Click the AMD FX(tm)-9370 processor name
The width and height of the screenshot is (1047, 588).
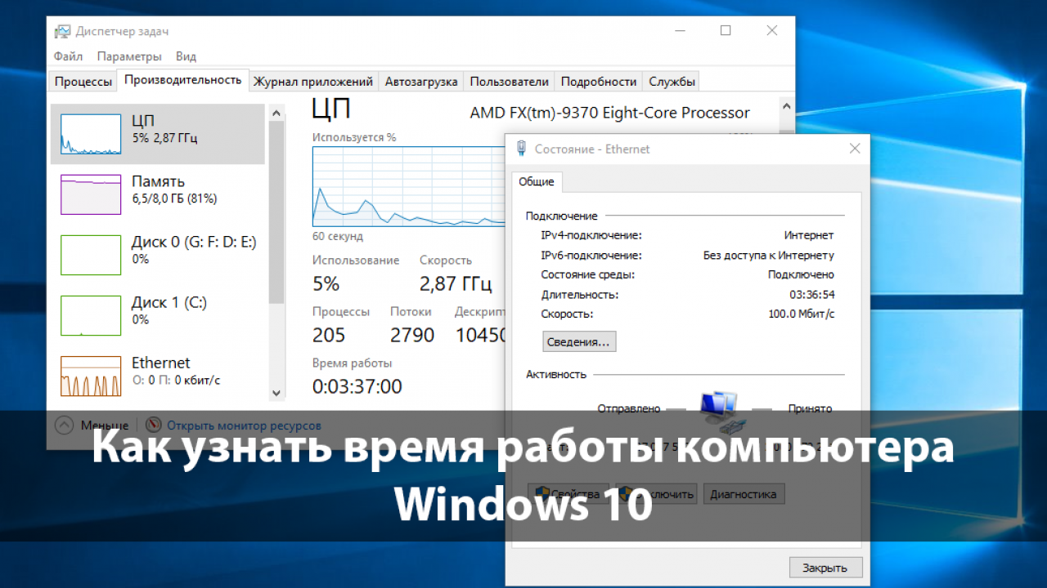[609, 113]
